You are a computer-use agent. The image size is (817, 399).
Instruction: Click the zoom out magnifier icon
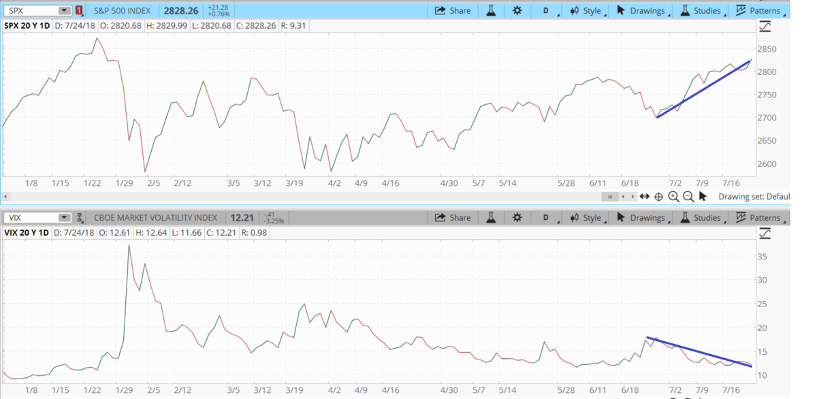(688, 197)
